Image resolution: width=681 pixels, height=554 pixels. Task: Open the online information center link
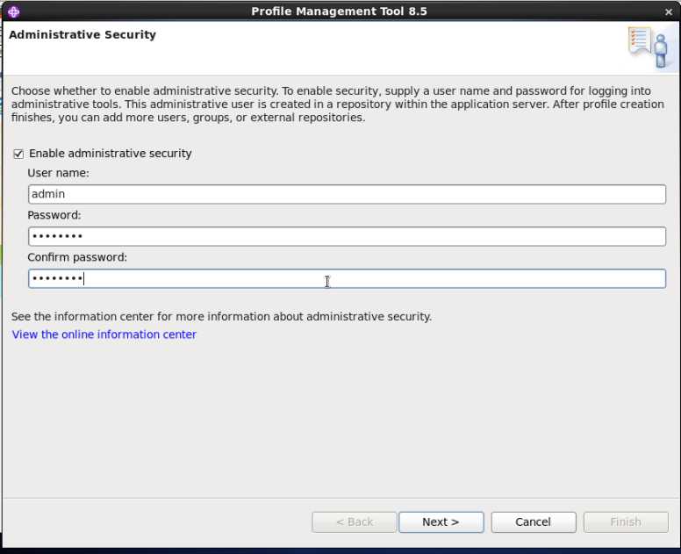[x=104, y=335]
